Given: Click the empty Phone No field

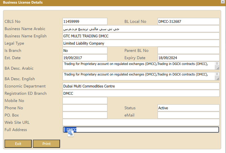Looking at the screenshot, I should (85, 108).
